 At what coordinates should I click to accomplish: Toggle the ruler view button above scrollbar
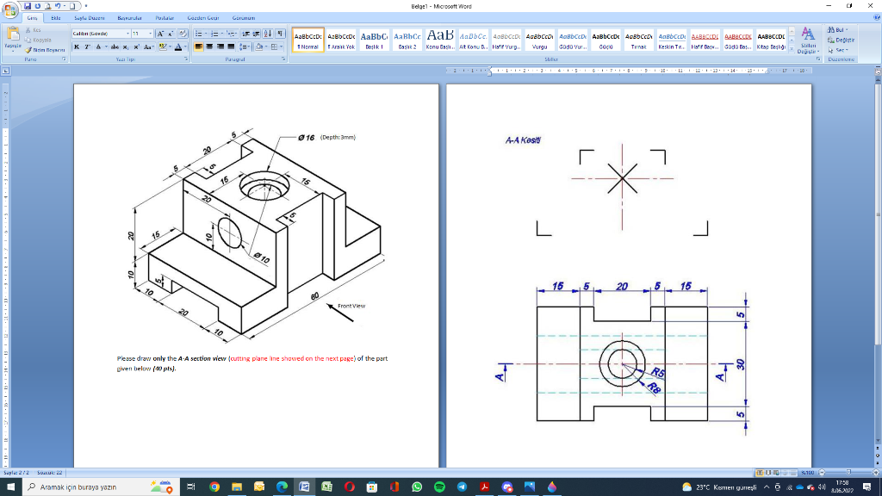pos(878,71)
